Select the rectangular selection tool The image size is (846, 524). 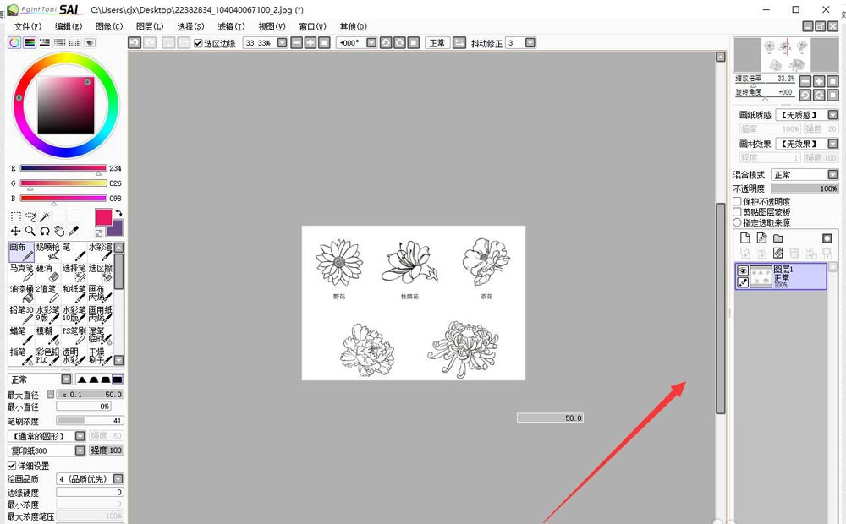(x=15, y=217)
